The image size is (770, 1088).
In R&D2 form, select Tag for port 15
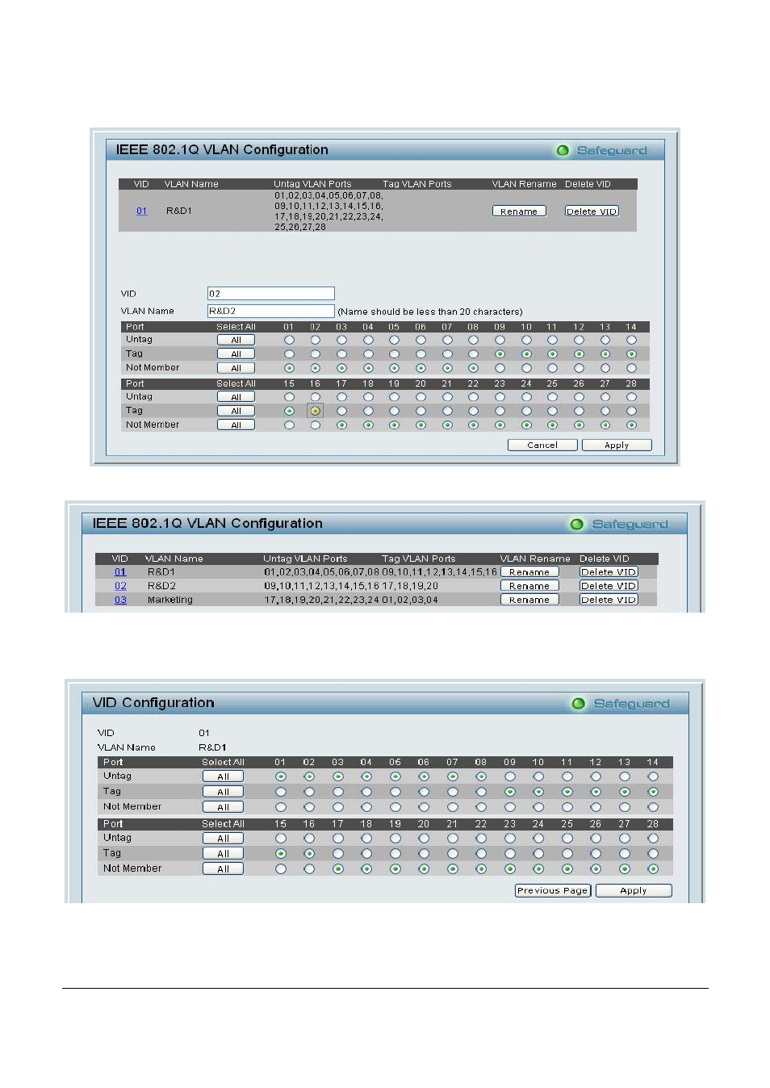[289, 411]
